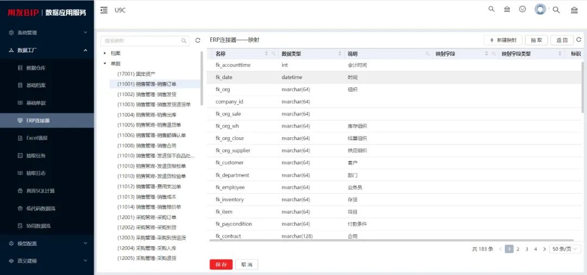Sort the 名称 column with its sort arrows
The width and height of the screenshot is (587, 275).
[x=266, y=54]
